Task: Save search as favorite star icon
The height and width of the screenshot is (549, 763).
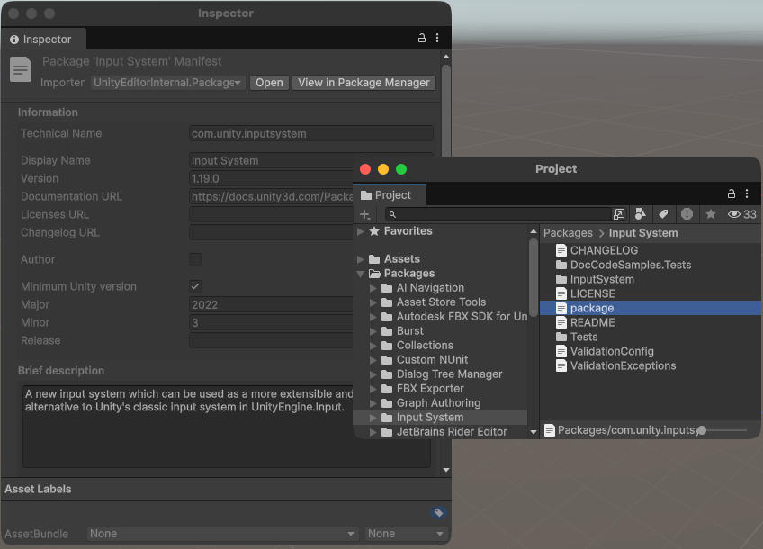Action: coord(711,214)
